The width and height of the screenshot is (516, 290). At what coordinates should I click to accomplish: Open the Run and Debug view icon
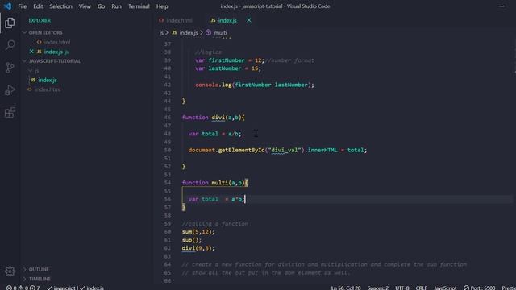point(10,89)
